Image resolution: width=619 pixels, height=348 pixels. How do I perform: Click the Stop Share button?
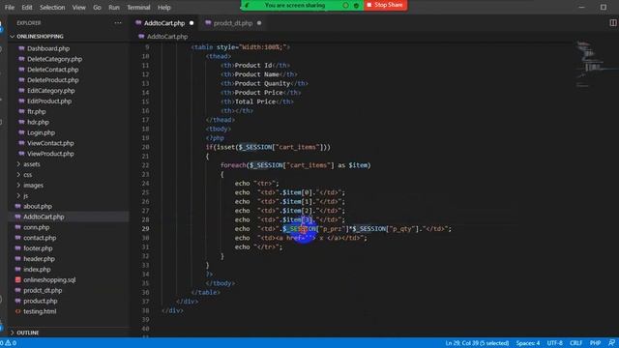[385, 5]
